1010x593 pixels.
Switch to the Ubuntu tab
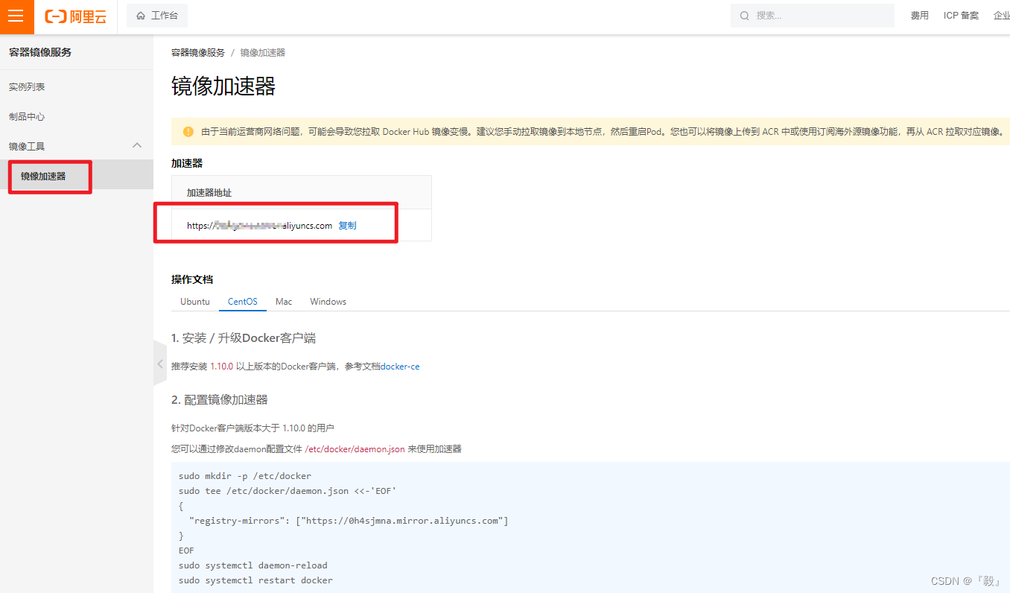[195, 302]
